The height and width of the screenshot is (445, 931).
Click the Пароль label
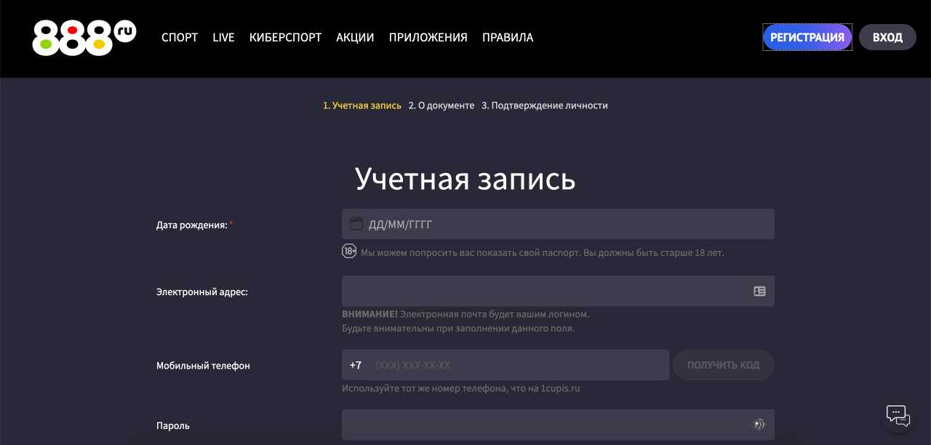click(x=173, y=425)
